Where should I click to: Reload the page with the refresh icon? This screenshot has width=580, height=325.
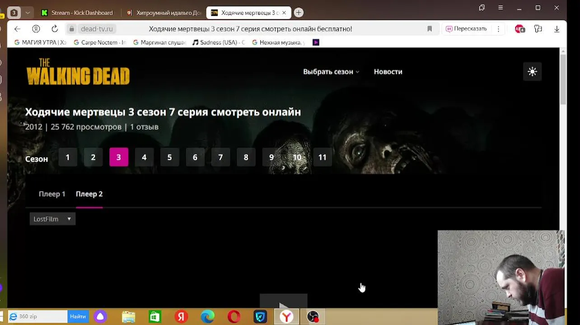coord(55,29)
